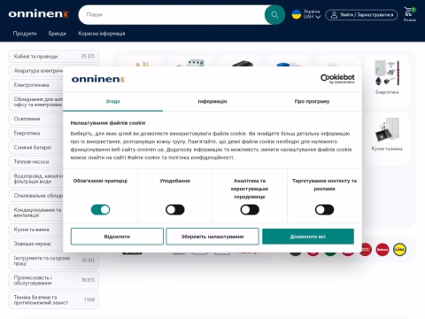Click the Ukraine flag icon
Image resolution: width=425 pixels, height=319 pixels.
[x=297, y=14]
